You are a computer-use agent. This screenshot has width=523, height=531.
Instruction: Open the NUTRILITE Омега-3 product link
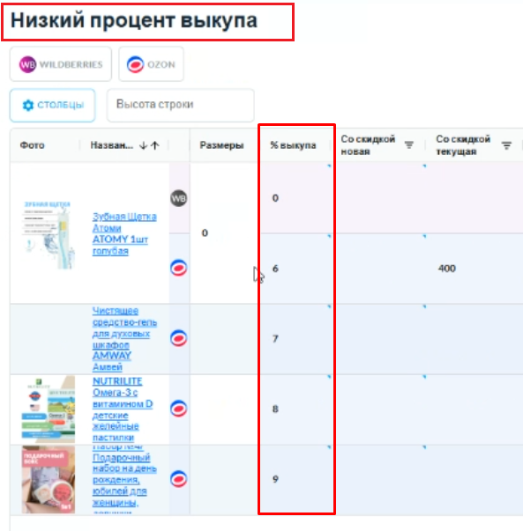click(x=123, y=409)
